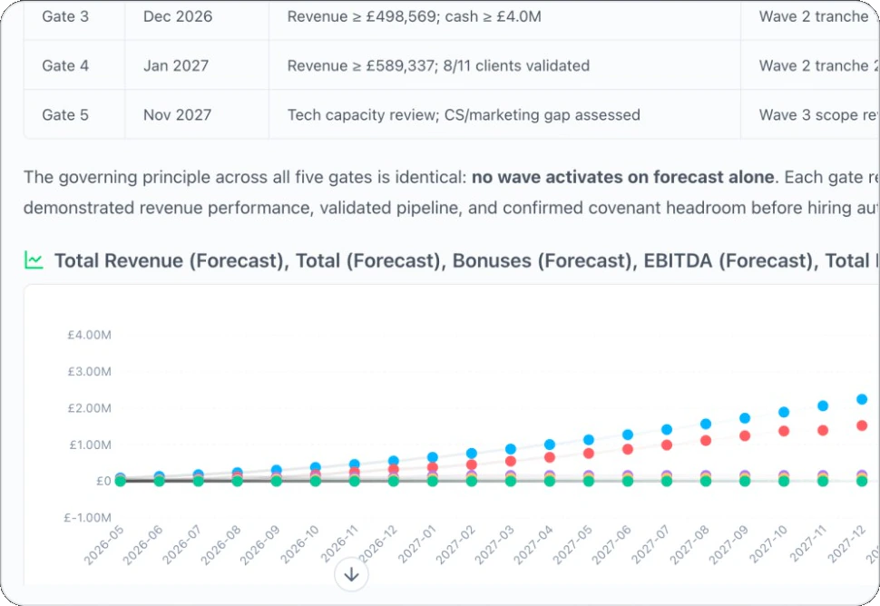The height and width of the screenshot is (606, 880).
Task: Click the 'Nov 2027' date cell
Action: [197, 115]
